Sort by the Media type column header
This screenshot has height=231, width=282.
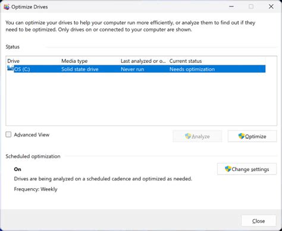pyautogui.click(x=74, y=61)
